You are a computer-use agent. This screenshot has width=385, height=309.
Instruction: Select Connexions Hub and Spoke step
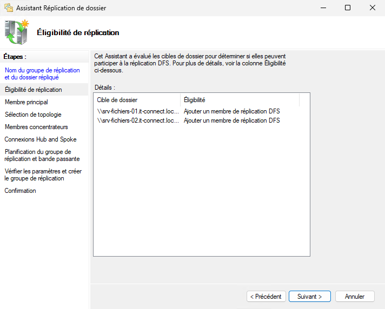[41, 139]
